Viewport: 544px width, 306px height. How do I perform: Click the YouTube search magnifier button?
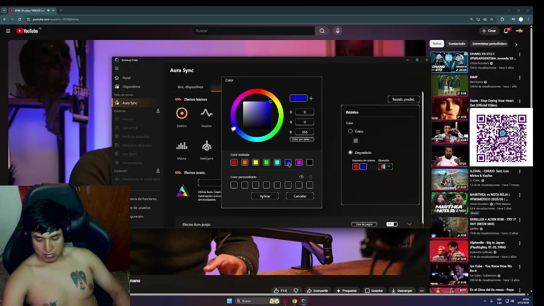(322, 31)
